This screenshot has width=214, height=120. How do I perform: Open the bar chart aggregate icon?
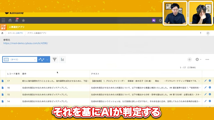pyautogui.click(x=62, y=59)
